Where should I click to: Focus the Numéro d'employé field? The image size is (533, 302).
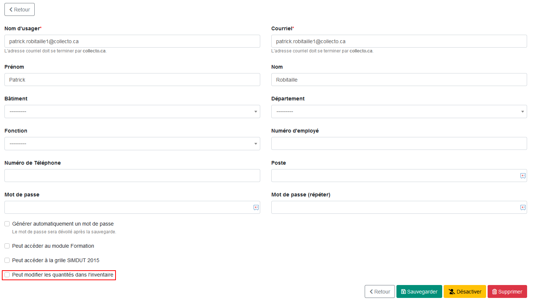point(399,144)
